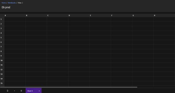Viewport: 175px width, 93px height.
Task: Click the horizontal scrollbar thumb
Action: pyautogui.click(x=69, y=87)
